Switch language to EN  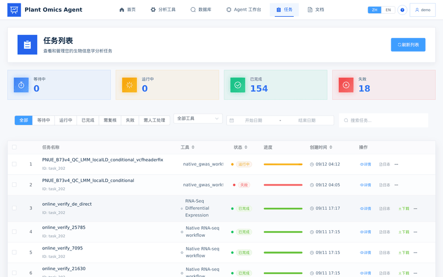[388, 10]
